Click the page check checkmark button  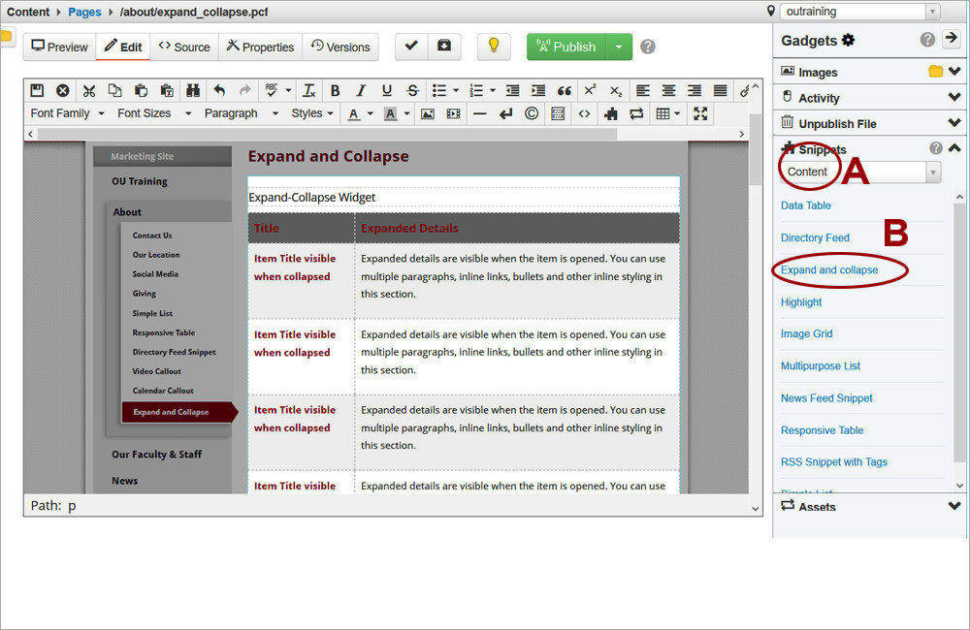tap(411, 47)
